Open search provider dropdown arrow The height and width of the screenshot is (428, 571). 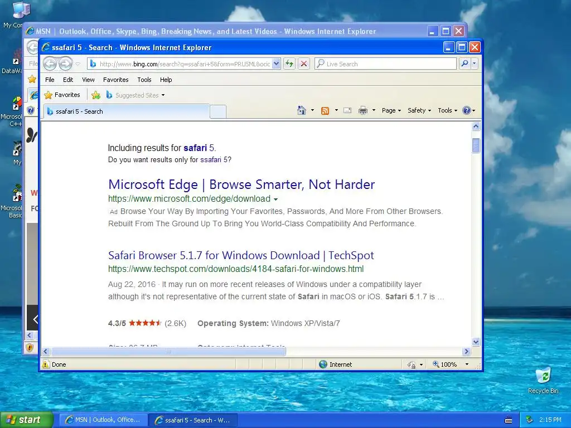point(474,64)
